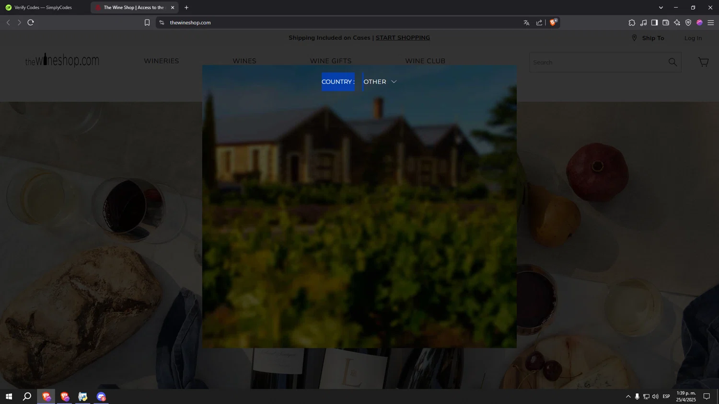Image resolution: width=719 pixels, height=404 pixels.
Task: Close the Wine Shop browser tab
Action: click(173, 8)
